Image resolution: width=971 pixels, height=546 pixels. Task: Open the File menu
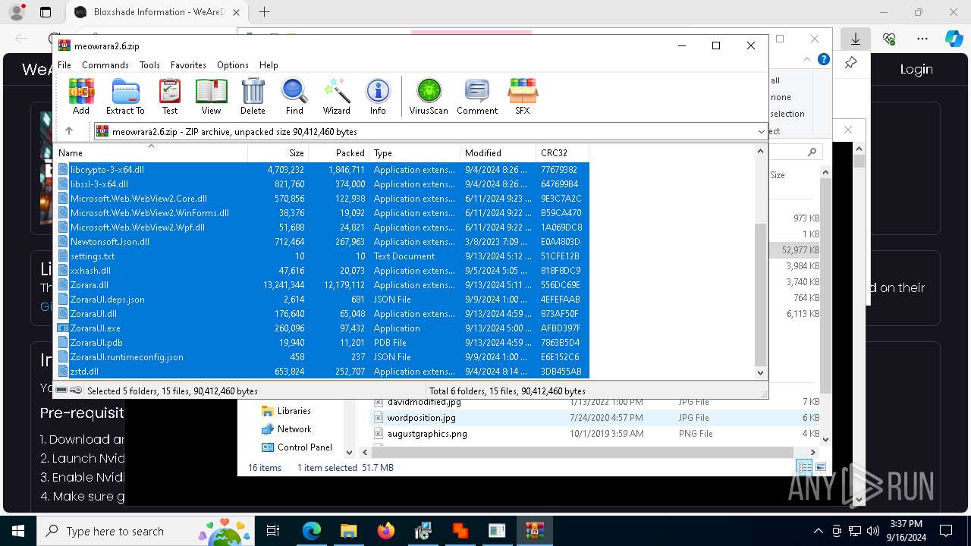click(64, 65)
